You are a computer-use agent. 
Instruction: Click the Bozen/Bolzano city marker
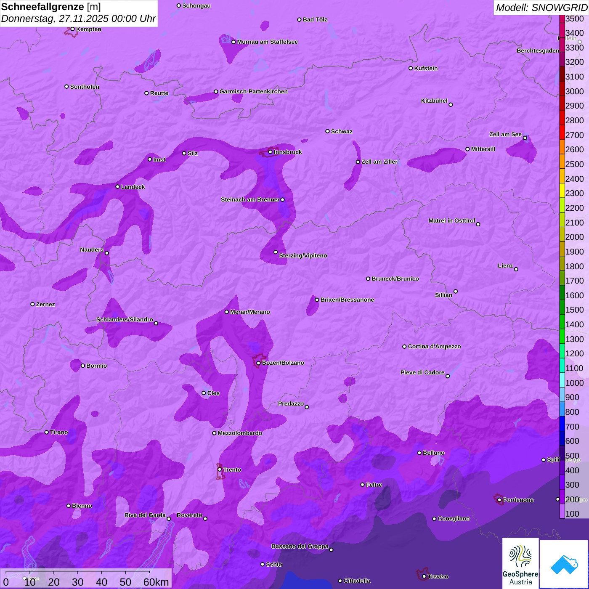pyautogui.click(x=258, y=363)
